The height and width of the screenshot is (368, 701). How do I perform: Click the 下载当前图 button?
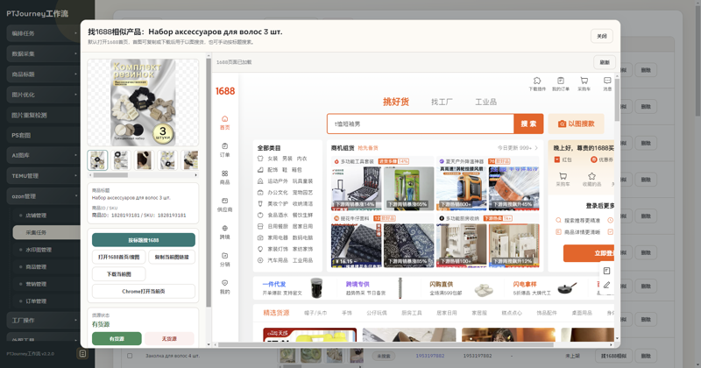click(x=119, y=274)
